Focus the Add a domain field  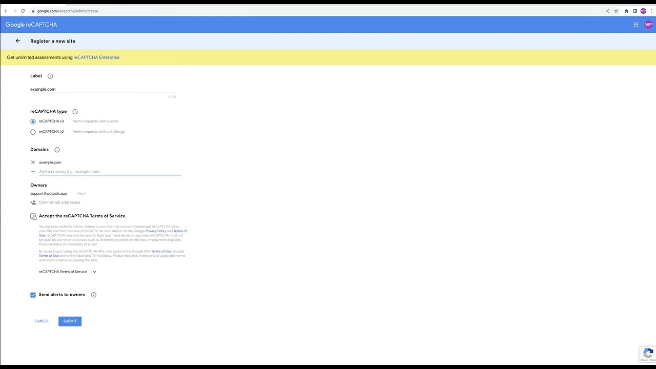110,172
